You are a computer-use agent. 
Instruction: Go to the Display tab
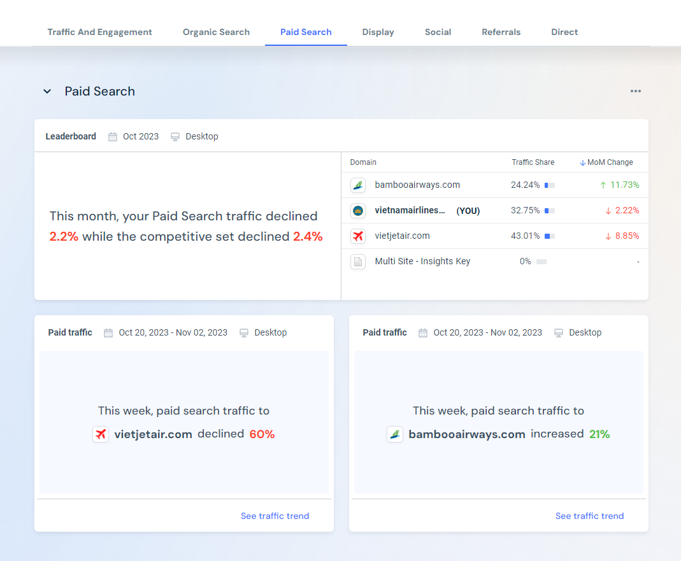[x=378, y=32]
